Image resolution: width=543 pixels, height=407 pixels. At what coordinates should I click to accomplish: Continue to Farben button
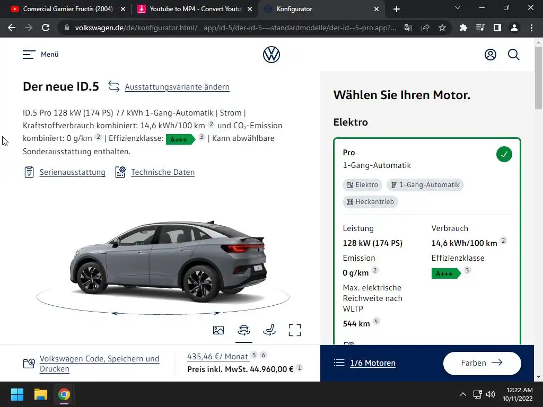point(481,363)
